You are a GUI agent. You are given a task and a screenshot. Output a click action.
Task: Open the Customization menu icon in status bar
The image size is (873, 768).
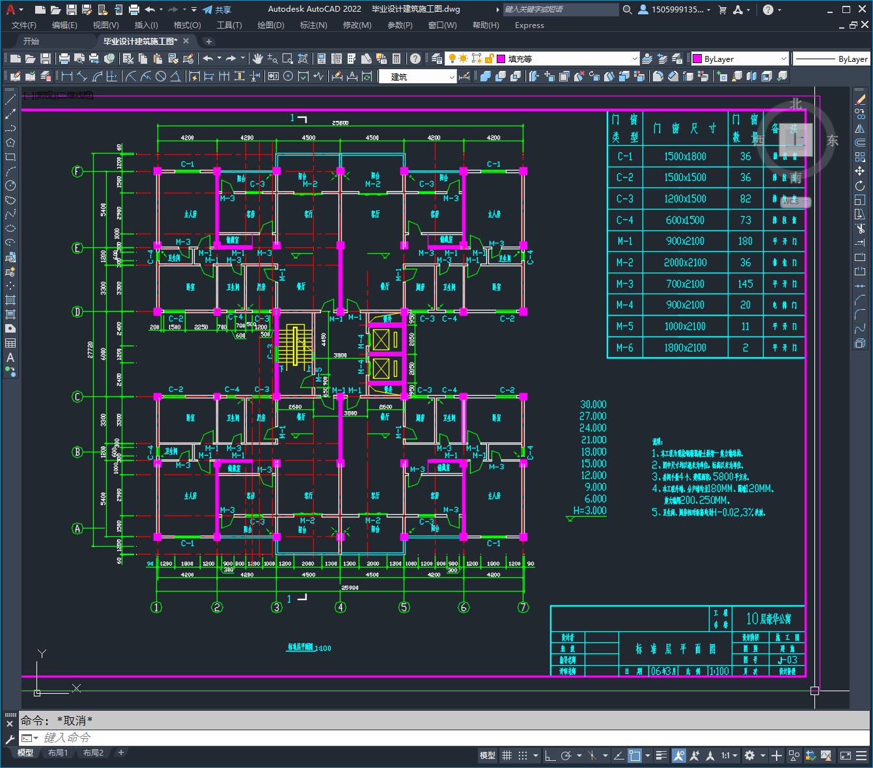(x=861, y=756)
